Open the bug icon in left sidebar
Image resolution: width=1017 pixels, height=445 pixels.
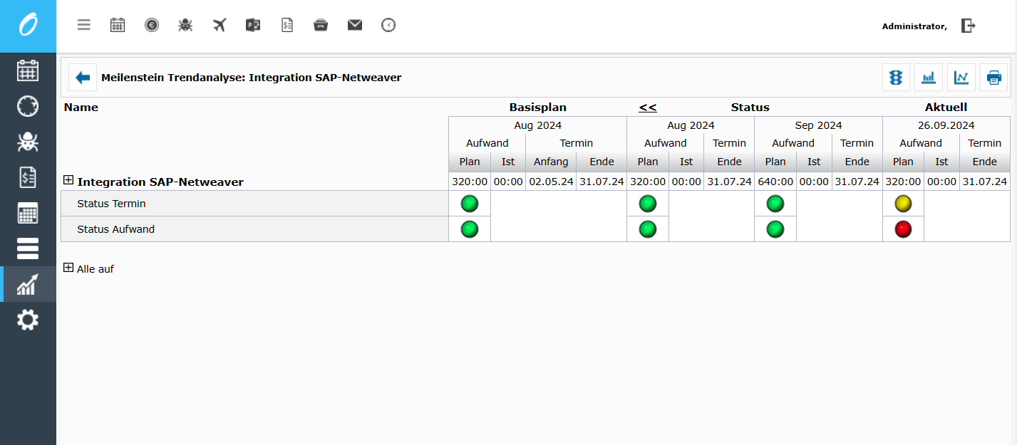pyautogui.click(x=28, y=142)
